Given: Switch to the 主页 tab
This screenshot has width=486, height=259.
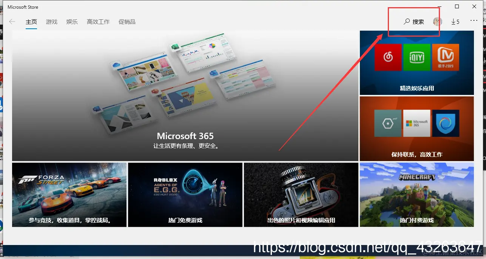Looking at the screenshot, I should pyautogui.click(x=31, y=22).
